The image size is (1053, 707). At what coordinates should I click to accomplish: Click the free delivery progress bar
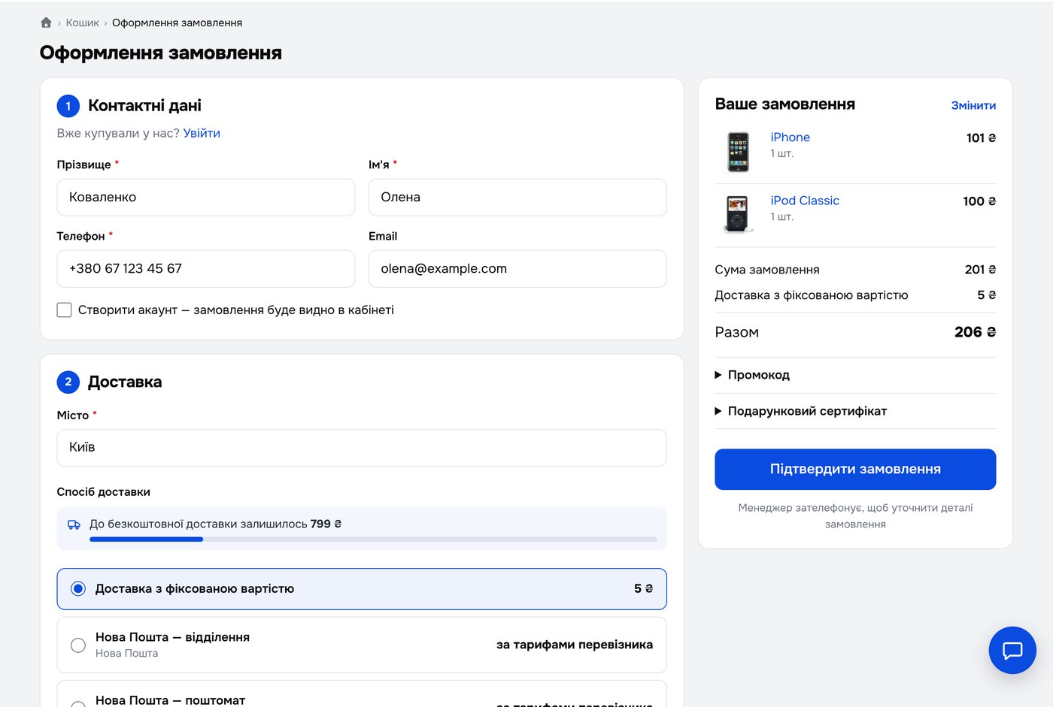pos(373,539)
